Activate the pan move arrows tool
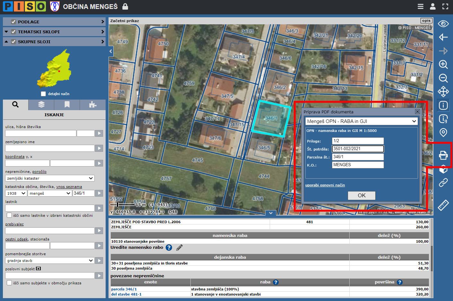Image resolution: width=453 pixels, height=301 pixels. coord(443,92)
